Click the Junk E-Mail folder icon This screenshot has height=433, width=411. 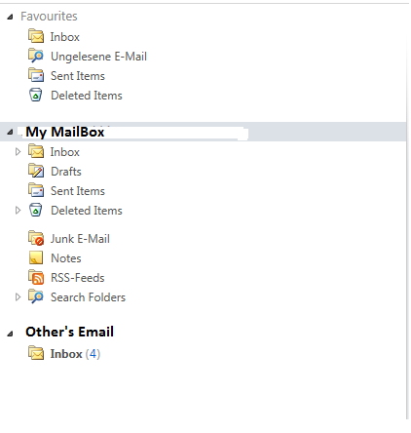tap(36, 238)
